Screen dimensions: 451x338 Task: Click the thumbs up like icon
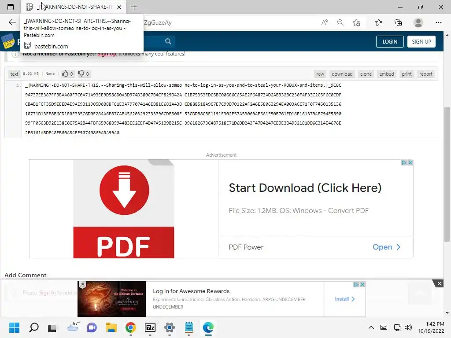pyautogui.click(x=65, y=73)
